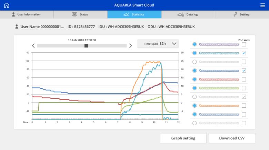
Task: Enable the third greyed-out series radio button
Action: click(x=195, y=62)
